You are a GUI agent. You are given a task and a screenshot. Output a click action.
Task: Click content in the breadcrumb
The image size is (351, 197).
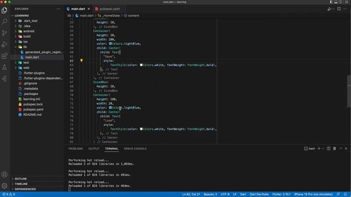coord(133,16)
